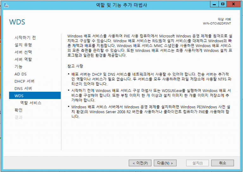Screen dimensions: 243x172
Task: Go to the DHCP 서버 step
Action: (x=25, y=81)
